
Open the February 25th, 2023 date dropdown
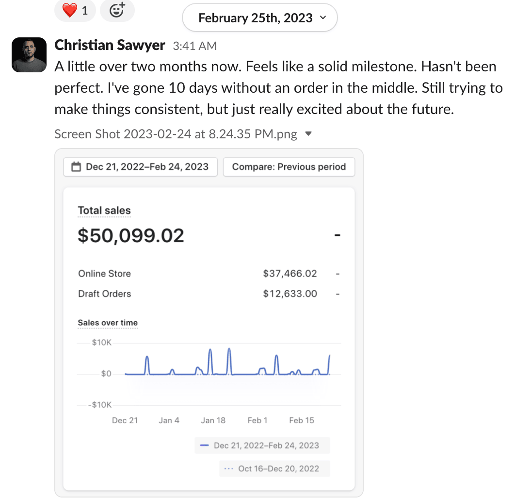pyautogui.click(x=259, y=18)
